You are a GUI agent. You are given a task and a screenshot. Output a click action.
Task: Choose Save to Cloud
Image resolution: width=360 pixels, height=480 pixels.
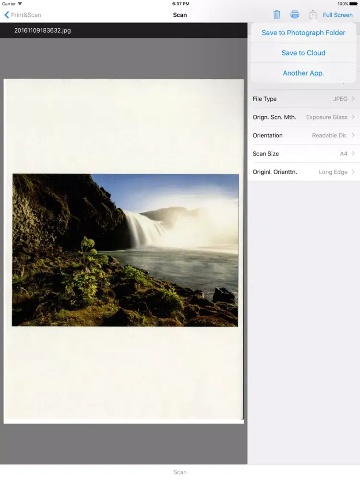click(x=303, y=53)
